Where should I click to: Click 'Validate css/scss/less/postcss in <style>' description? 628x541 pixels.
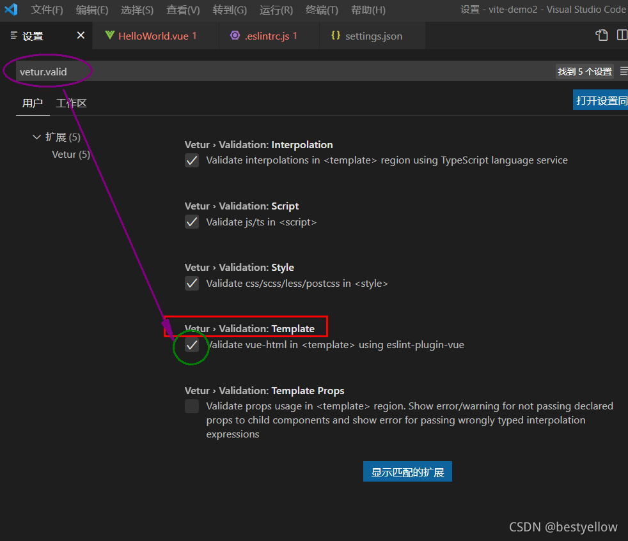coord(297,284)
